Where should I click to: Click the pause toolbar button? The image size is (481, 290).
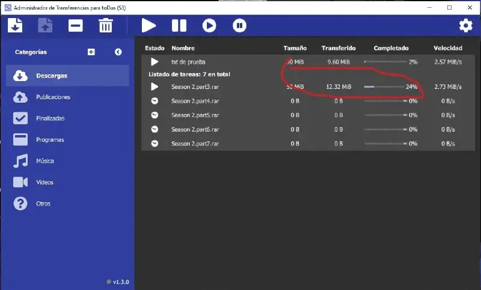pyautogui.click(x=179, y=25)
